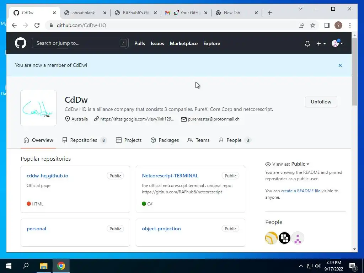Open a new browser tab
The height and width of the screenshot is (273, 364).
point(269,13)
